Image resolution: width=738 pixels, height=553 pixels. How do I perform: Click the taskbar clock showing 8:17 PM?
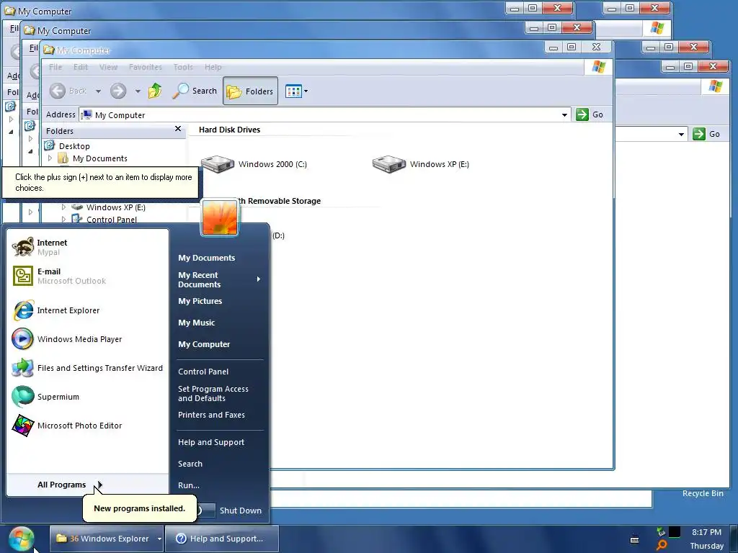706,532
